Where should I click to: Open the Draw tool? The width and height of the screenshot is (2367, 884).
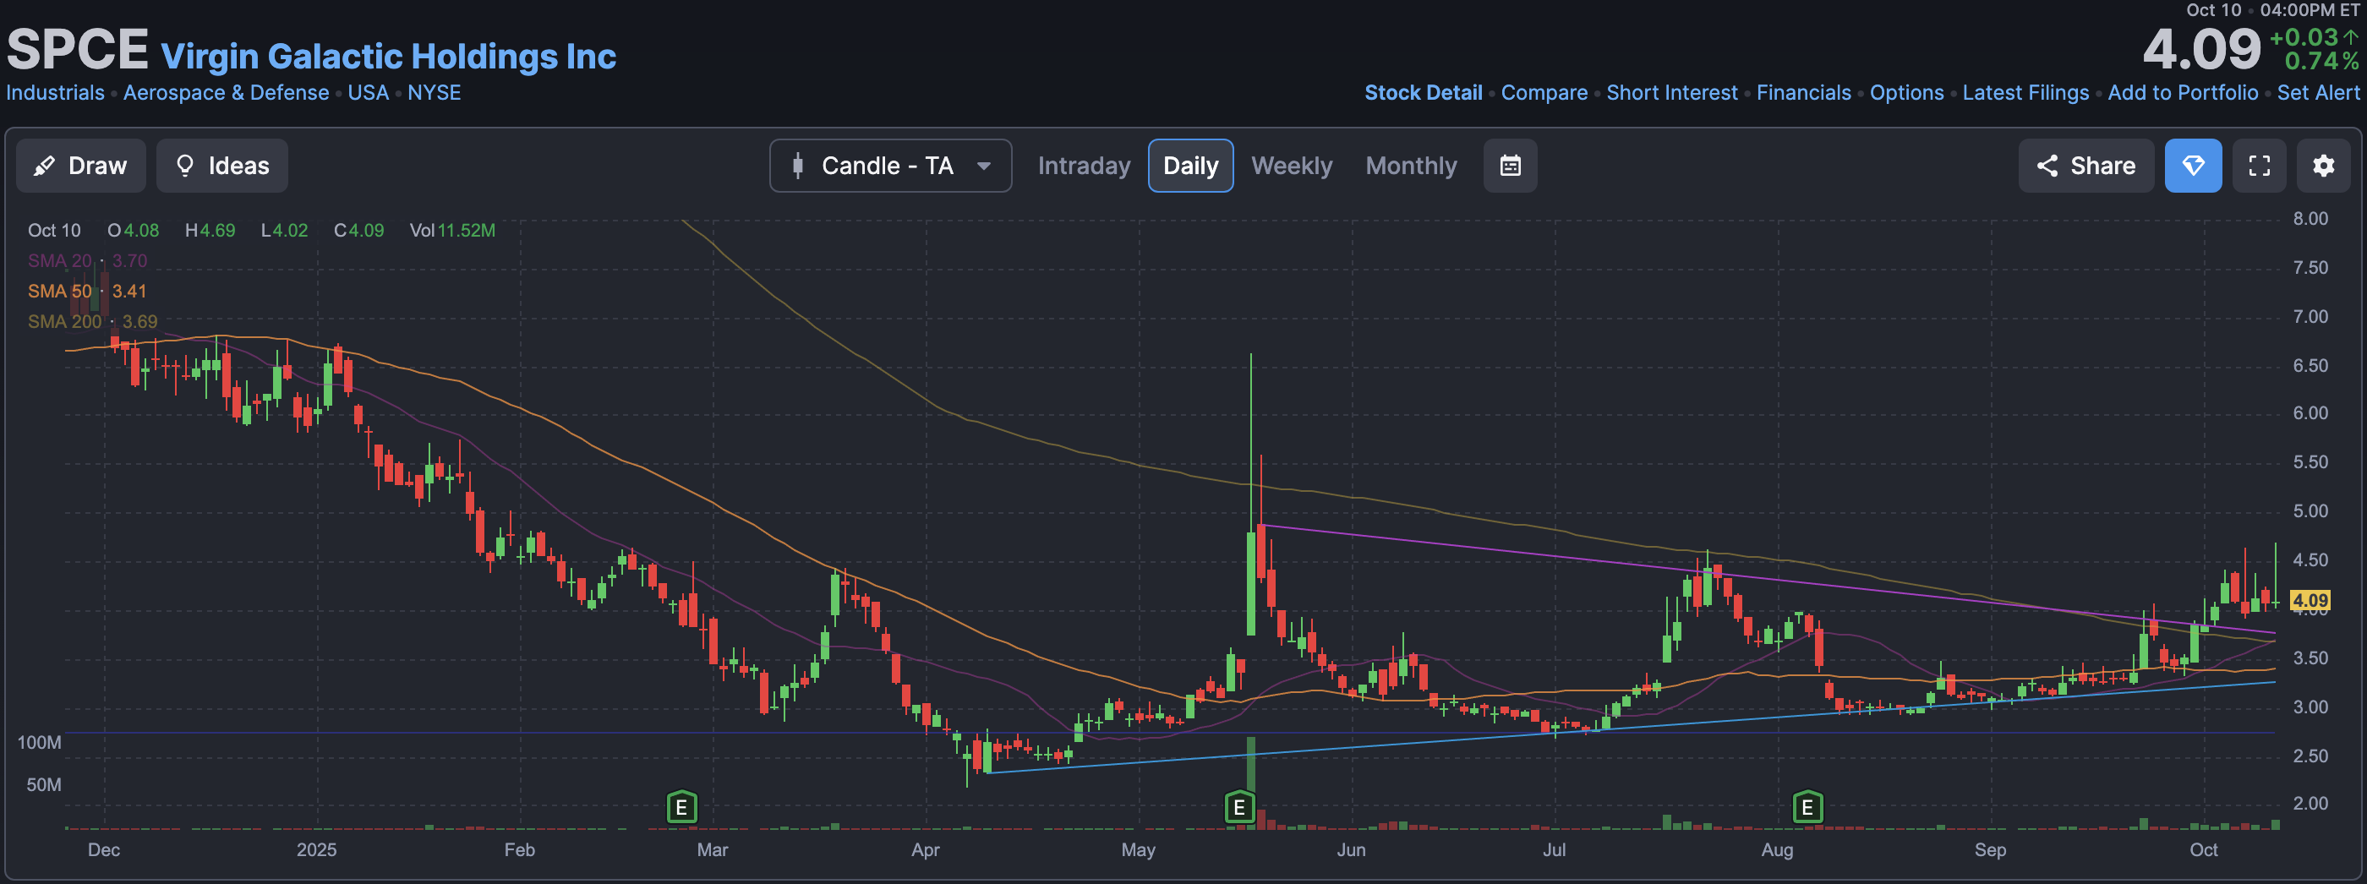point(81,166)
